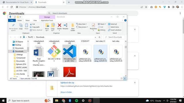Open the Copy to menu
This screenshot has width=184, height=103.
53,27
